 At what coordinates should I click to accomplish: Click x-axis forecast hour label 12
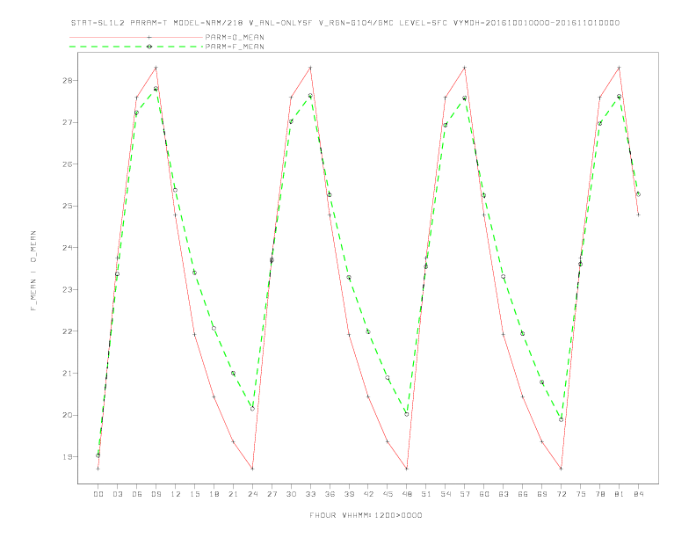[x=176, y=494]
